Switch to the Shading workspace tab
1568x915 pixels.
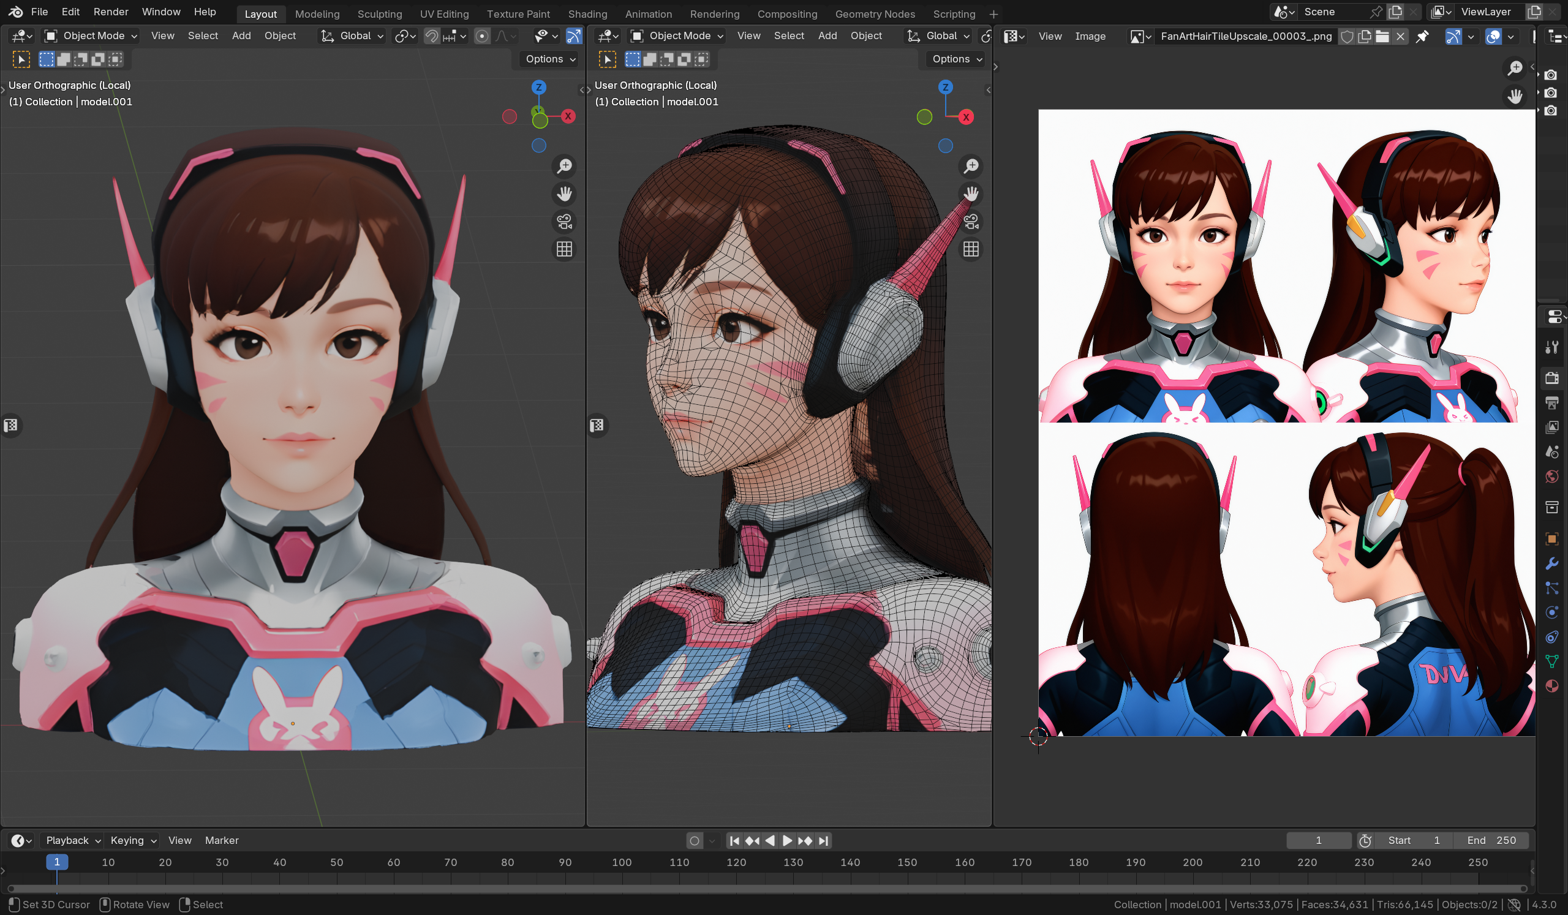click(x=587, y=13)
